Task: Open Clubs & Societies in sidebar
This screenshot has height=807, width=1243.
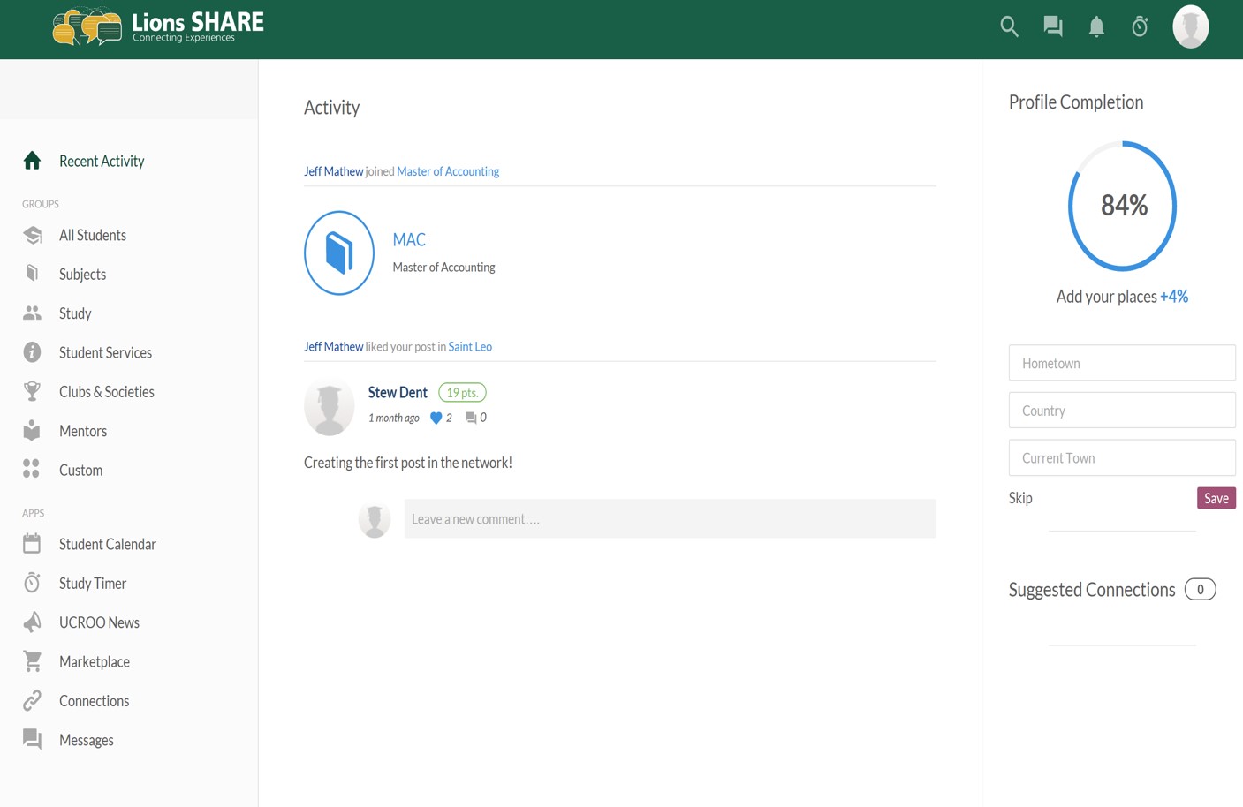Action: 106,392
